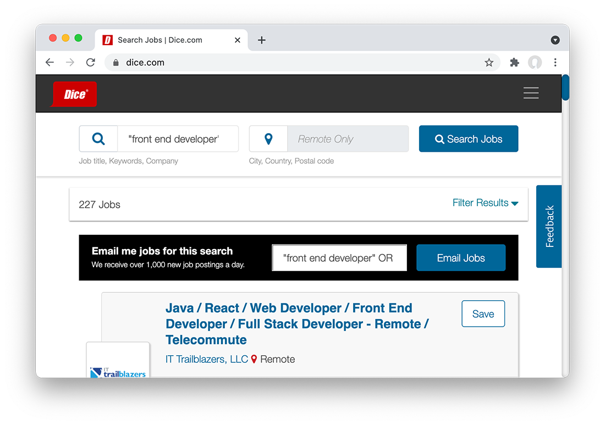Click the red location pin next to Remote
The image size is (605, 425).
pos(254,359)
